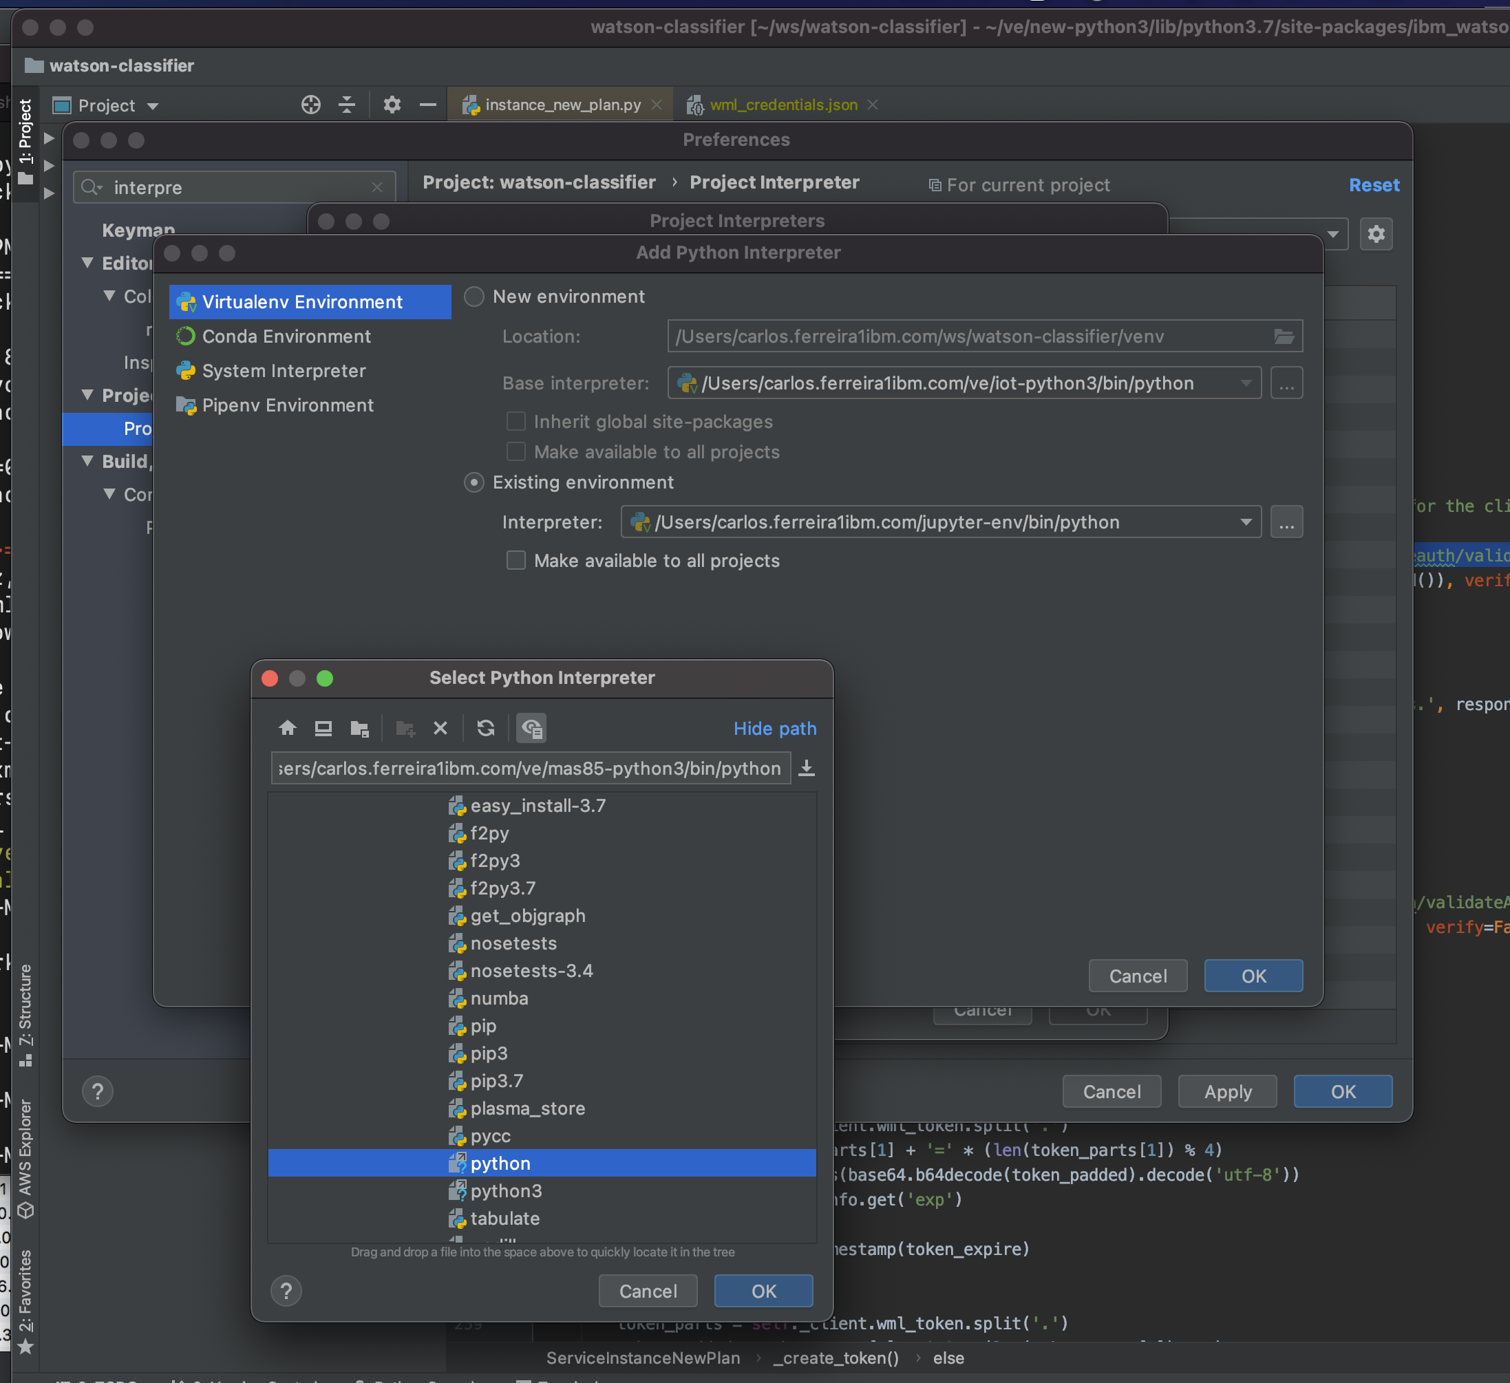
Task: Click the interpreter path text field in file chooser
Action: [531, 769]
